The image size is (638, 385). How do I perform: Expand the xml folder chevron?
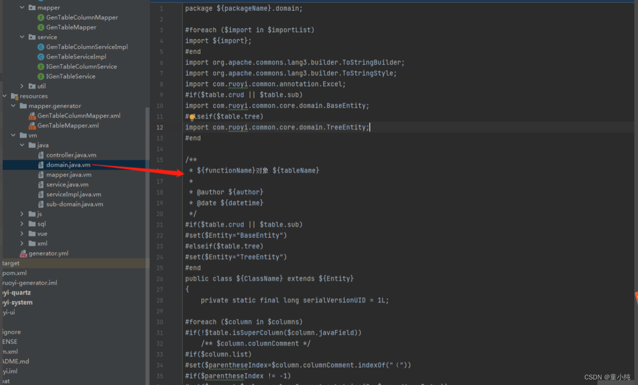tap(22, 243)
